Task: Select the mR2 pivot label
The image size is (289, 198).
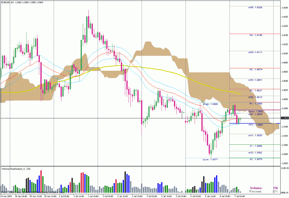Action: pyautogui.click(x=255, y=97)
